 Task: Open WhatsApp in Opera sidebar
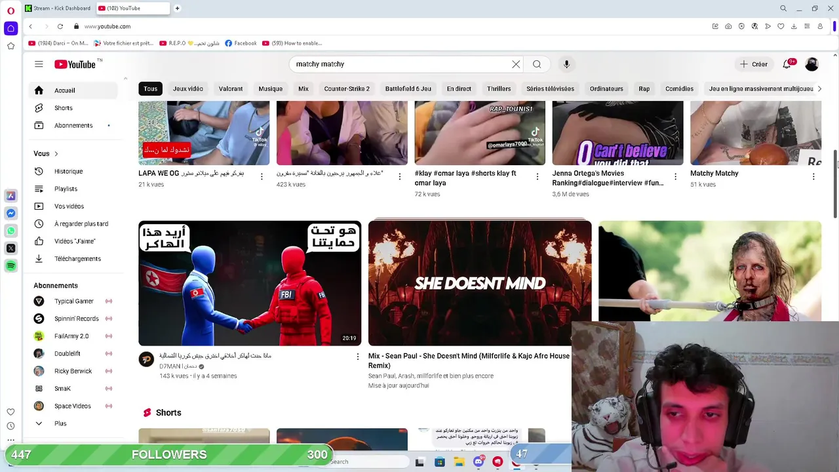(x=10, y=231)
